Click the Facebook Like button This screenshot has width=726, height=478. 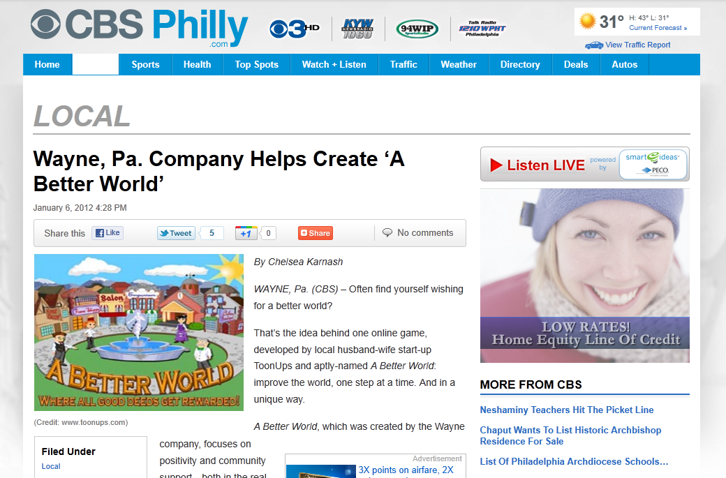[x=108, y=233]
